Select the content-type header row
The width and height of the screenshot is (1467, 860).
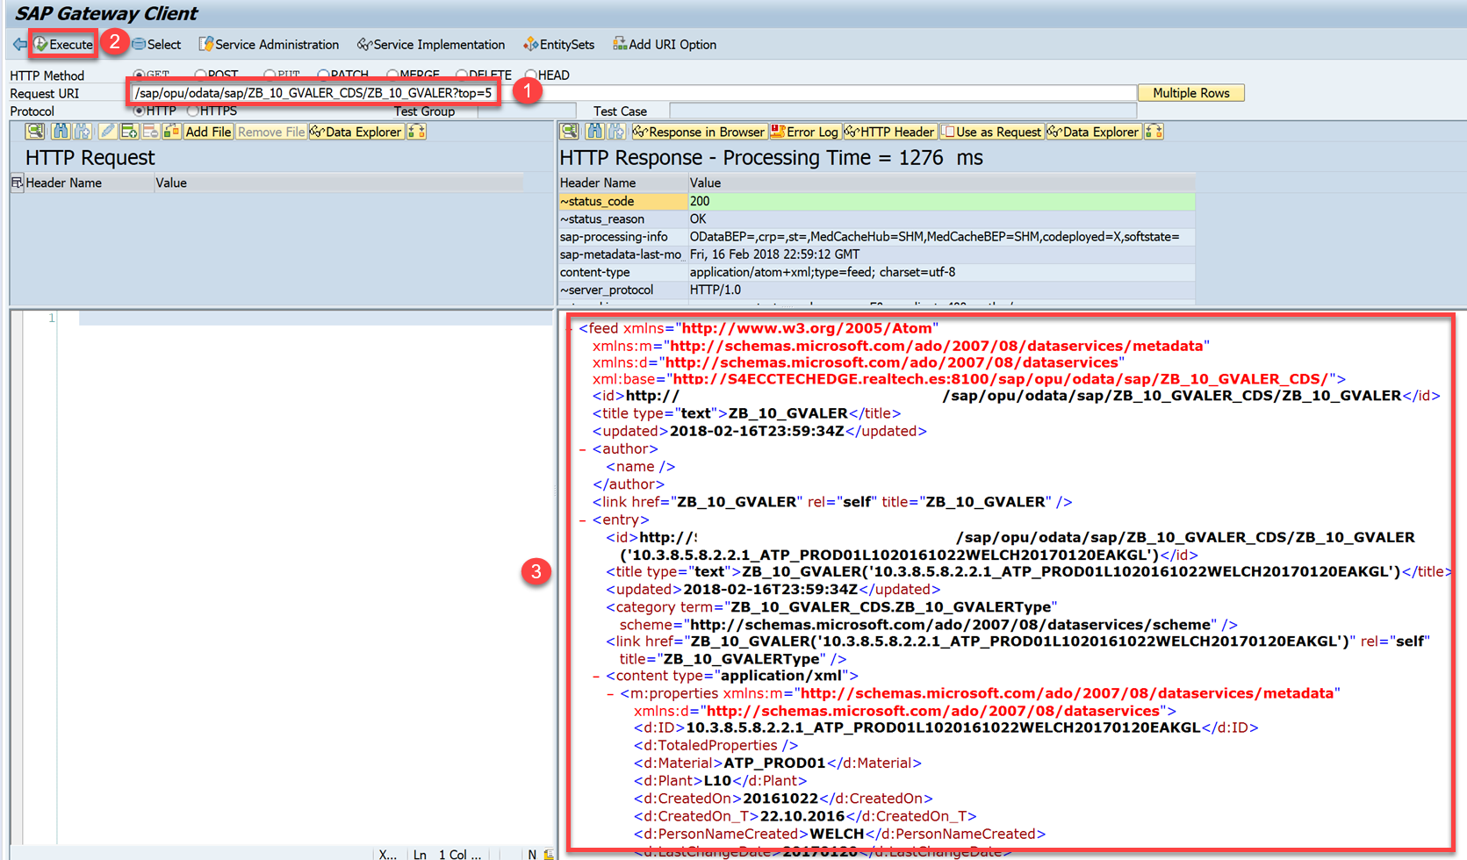coord(876,272)
